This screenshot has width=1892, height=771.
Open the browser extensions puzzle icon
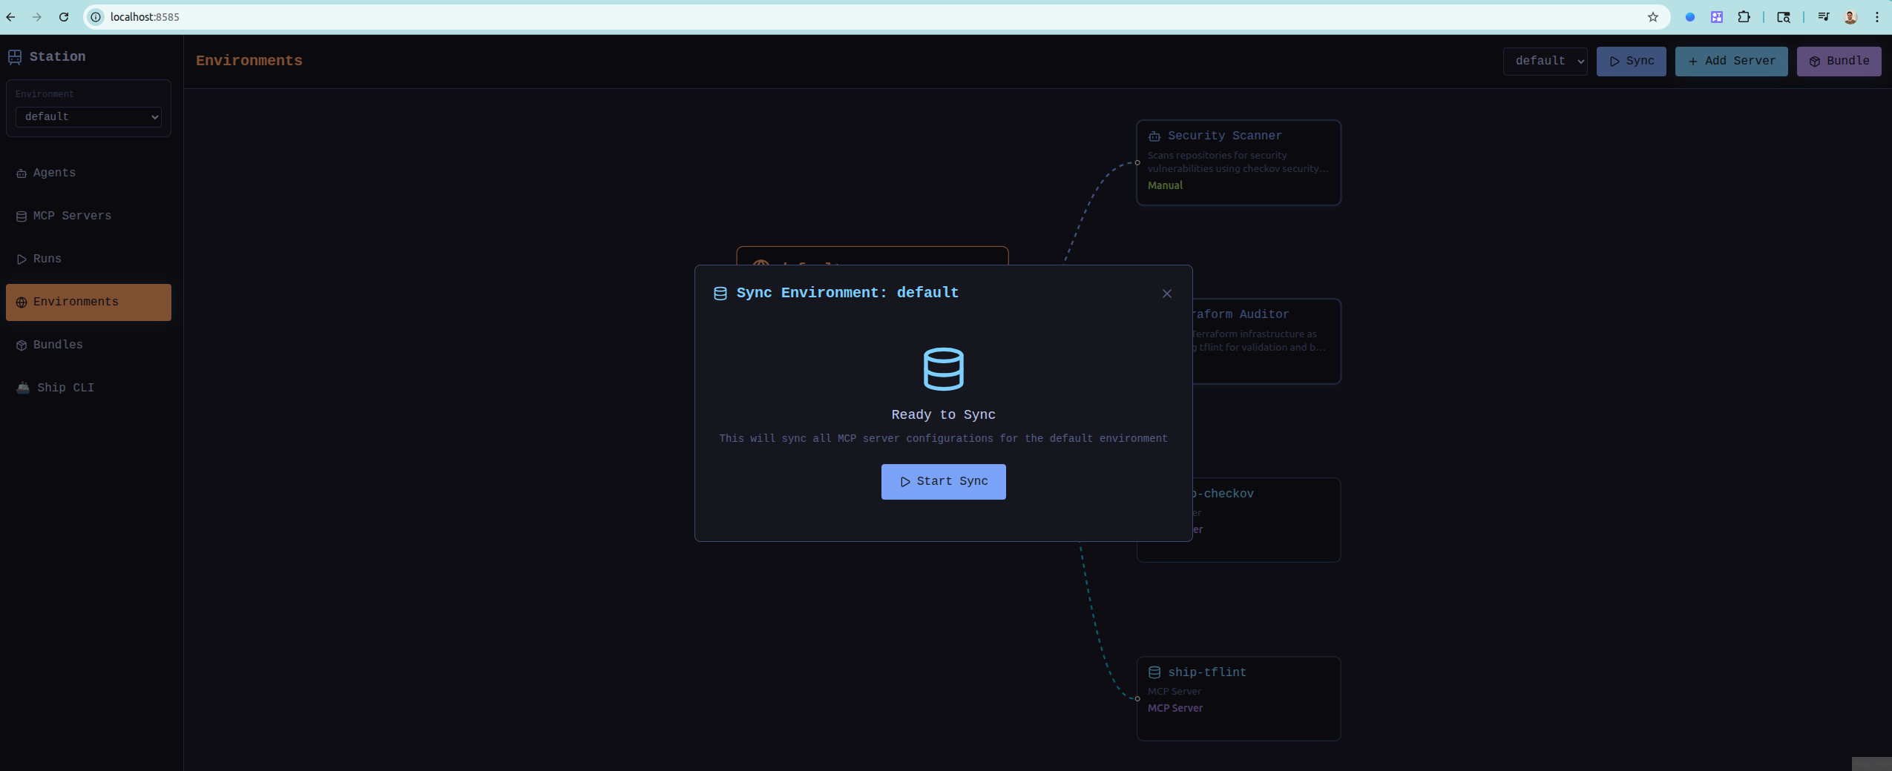click(1744, 17)
